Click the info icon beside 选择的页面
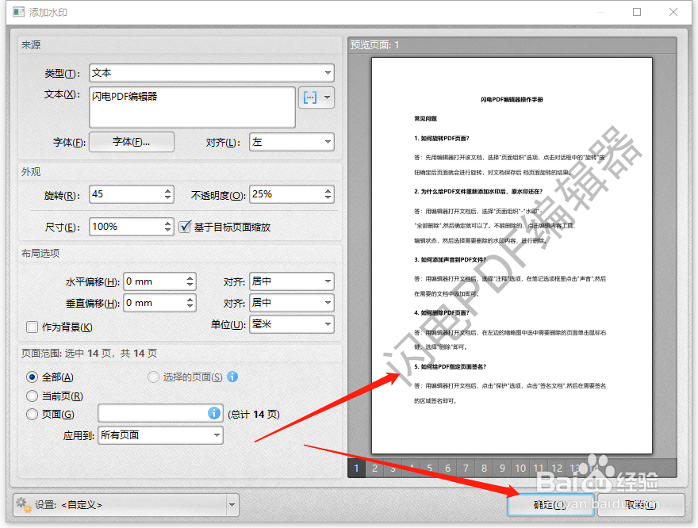698x528 pixels. click(232, 377)
